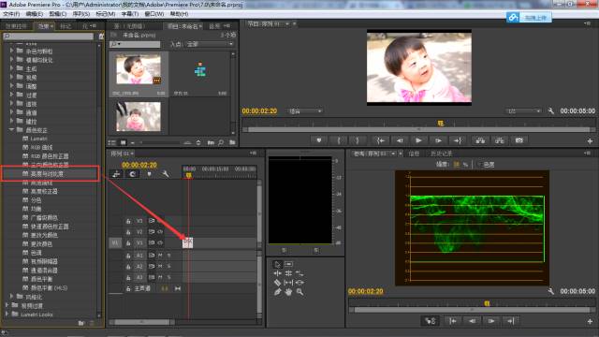
Task: Expand the 杂色与颗粒 folder
Action: (11, 51)
